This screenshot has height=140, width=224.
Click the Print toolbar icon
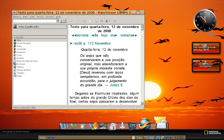click(x=96, y=21)
